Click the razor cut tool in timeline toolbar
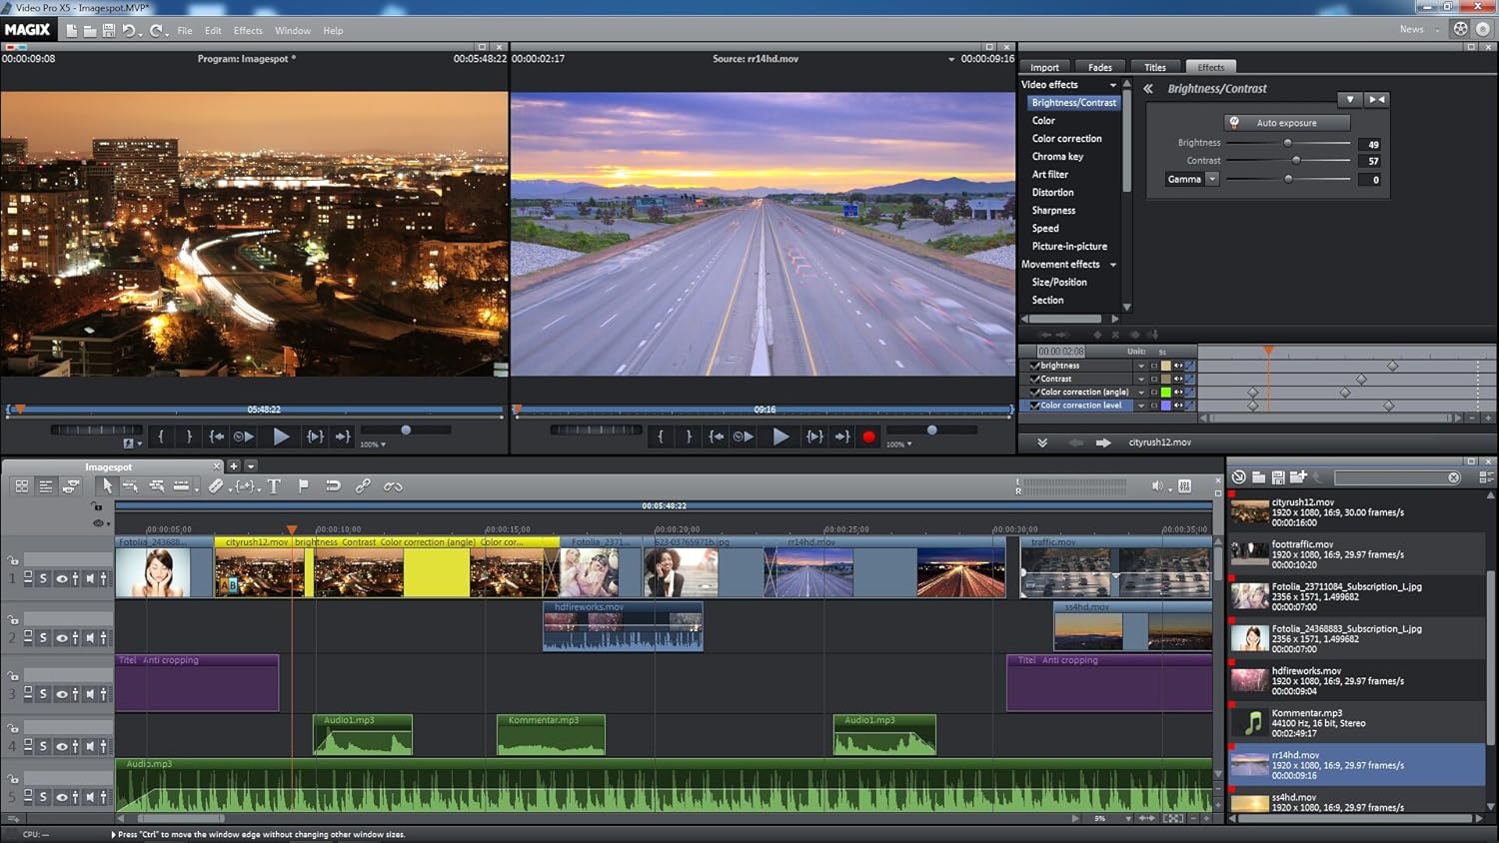This screenshot has height=843, width=1499. pos(216,486)
